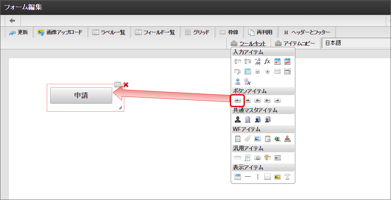Click the 申請 button on the form canvas

pos(81,95)
